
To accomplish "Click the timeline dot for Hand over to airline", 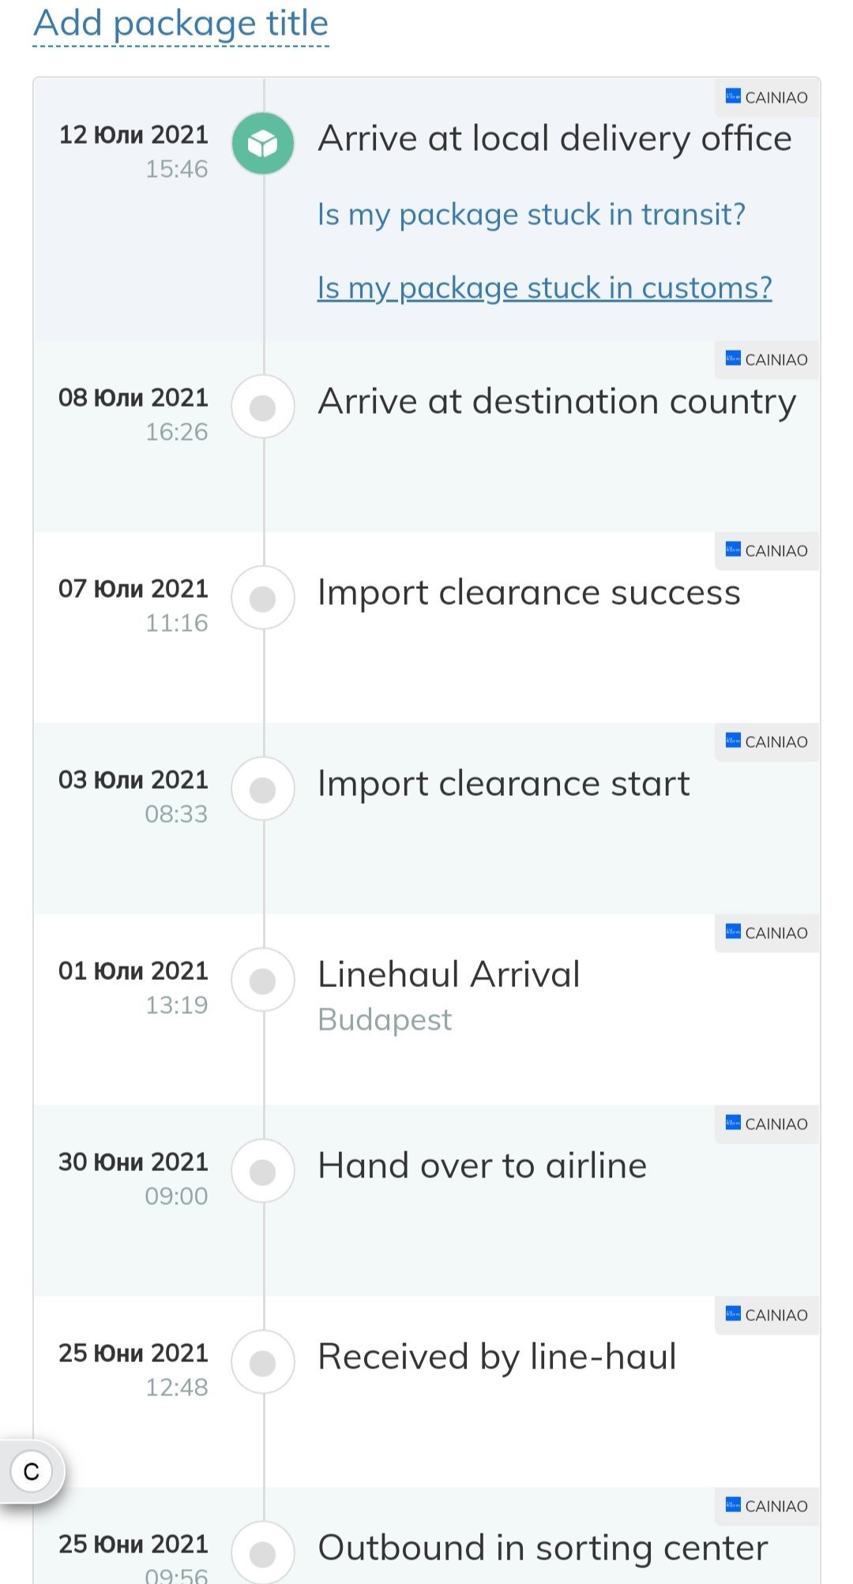I will [263, 1171].
